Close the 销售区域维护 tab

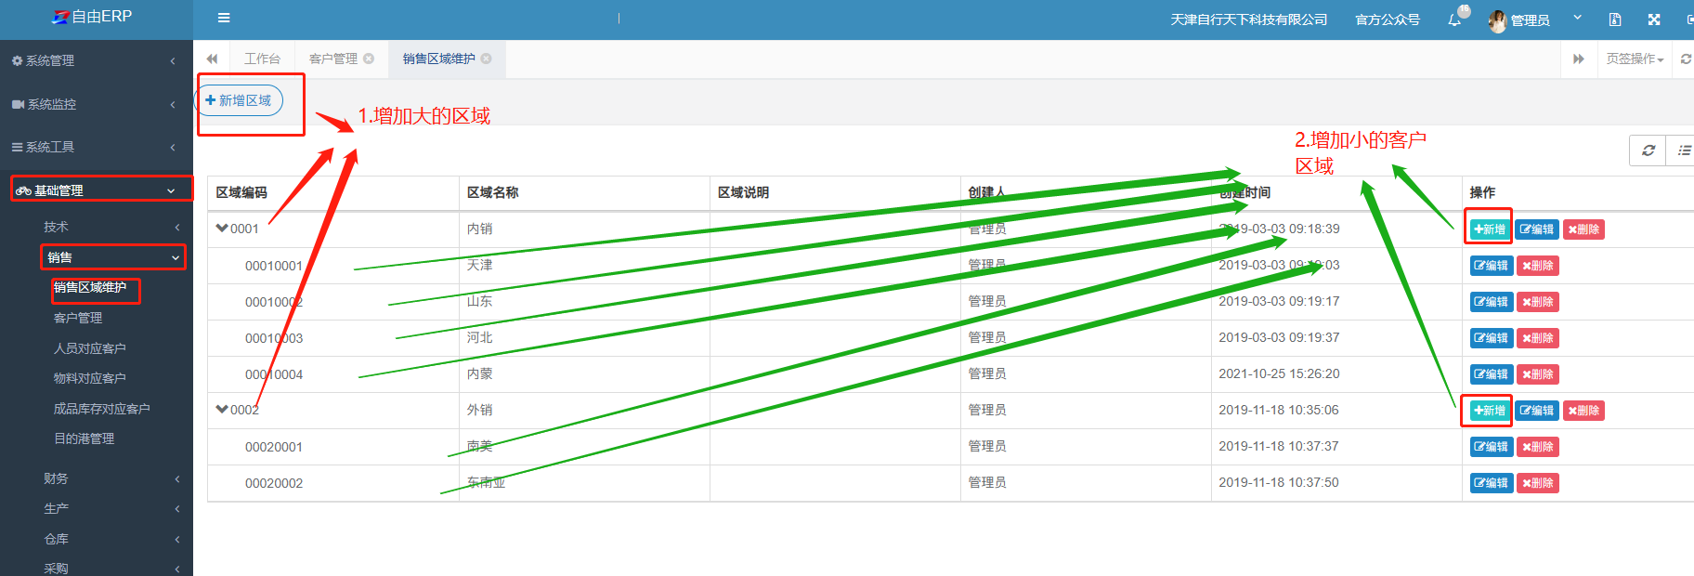[487, 59]
